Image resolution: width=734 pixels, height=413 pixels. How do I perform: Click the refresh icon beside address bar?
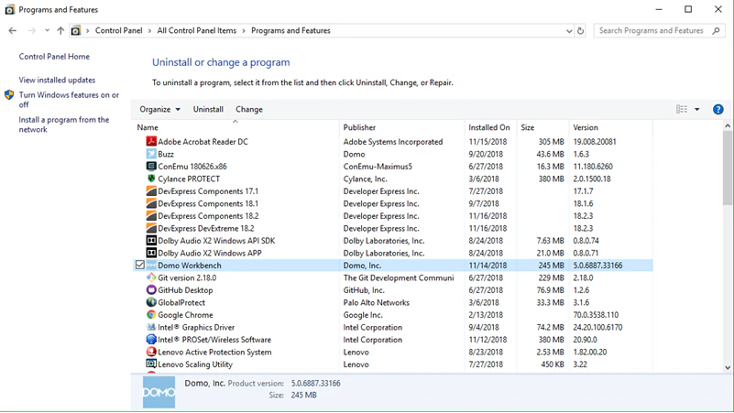point(580,31)
